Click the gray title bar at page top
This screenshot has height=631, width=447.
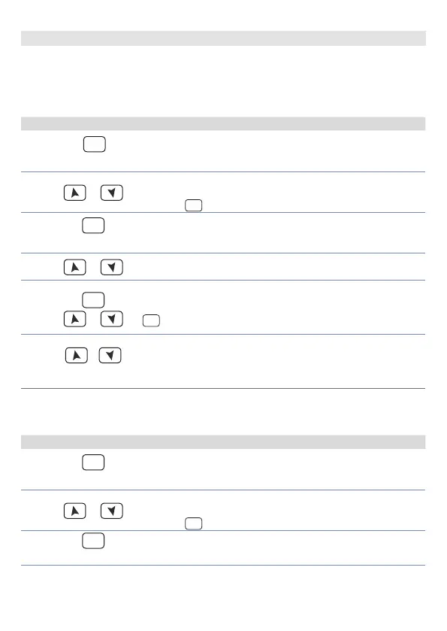coord(224,38)
